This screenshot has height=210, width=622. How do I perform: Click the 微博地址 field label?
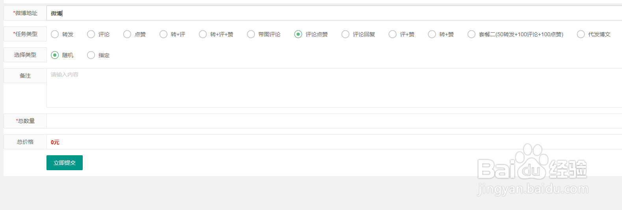(x=25, y=13)
